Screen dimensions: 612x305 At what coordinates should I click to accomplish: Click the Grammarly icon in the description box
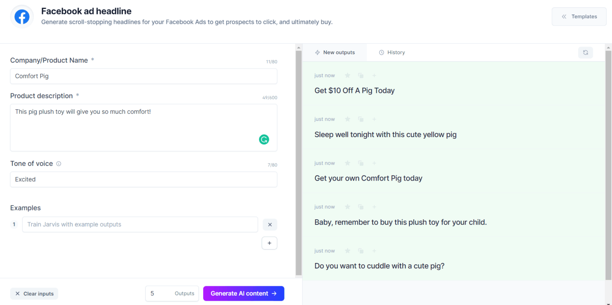tap(264, 140)
